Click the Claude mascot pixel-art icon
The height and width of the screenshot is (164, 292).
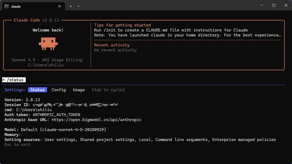pos(48,43)
